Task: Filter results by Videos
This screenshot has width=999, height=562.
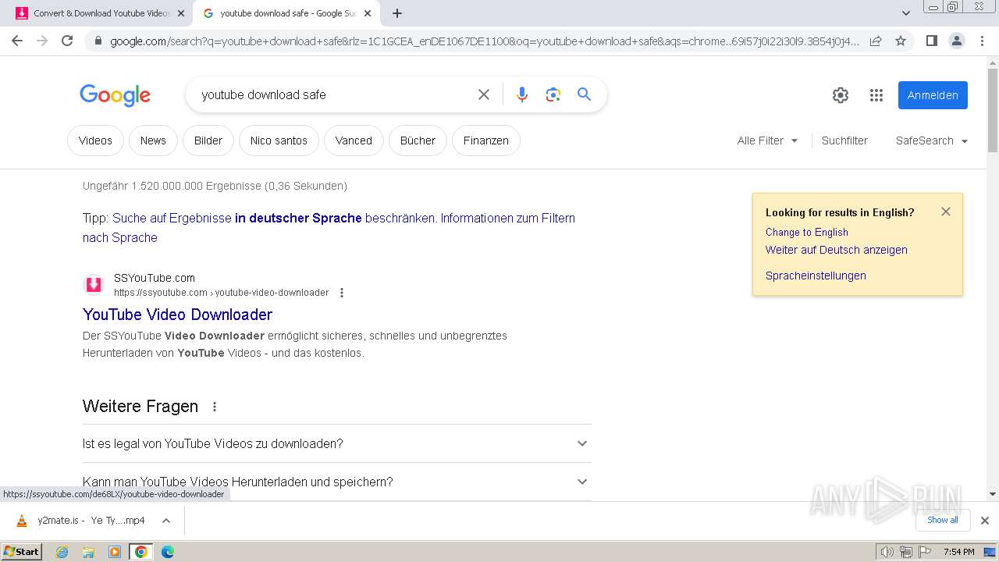Action: (95, 140)
